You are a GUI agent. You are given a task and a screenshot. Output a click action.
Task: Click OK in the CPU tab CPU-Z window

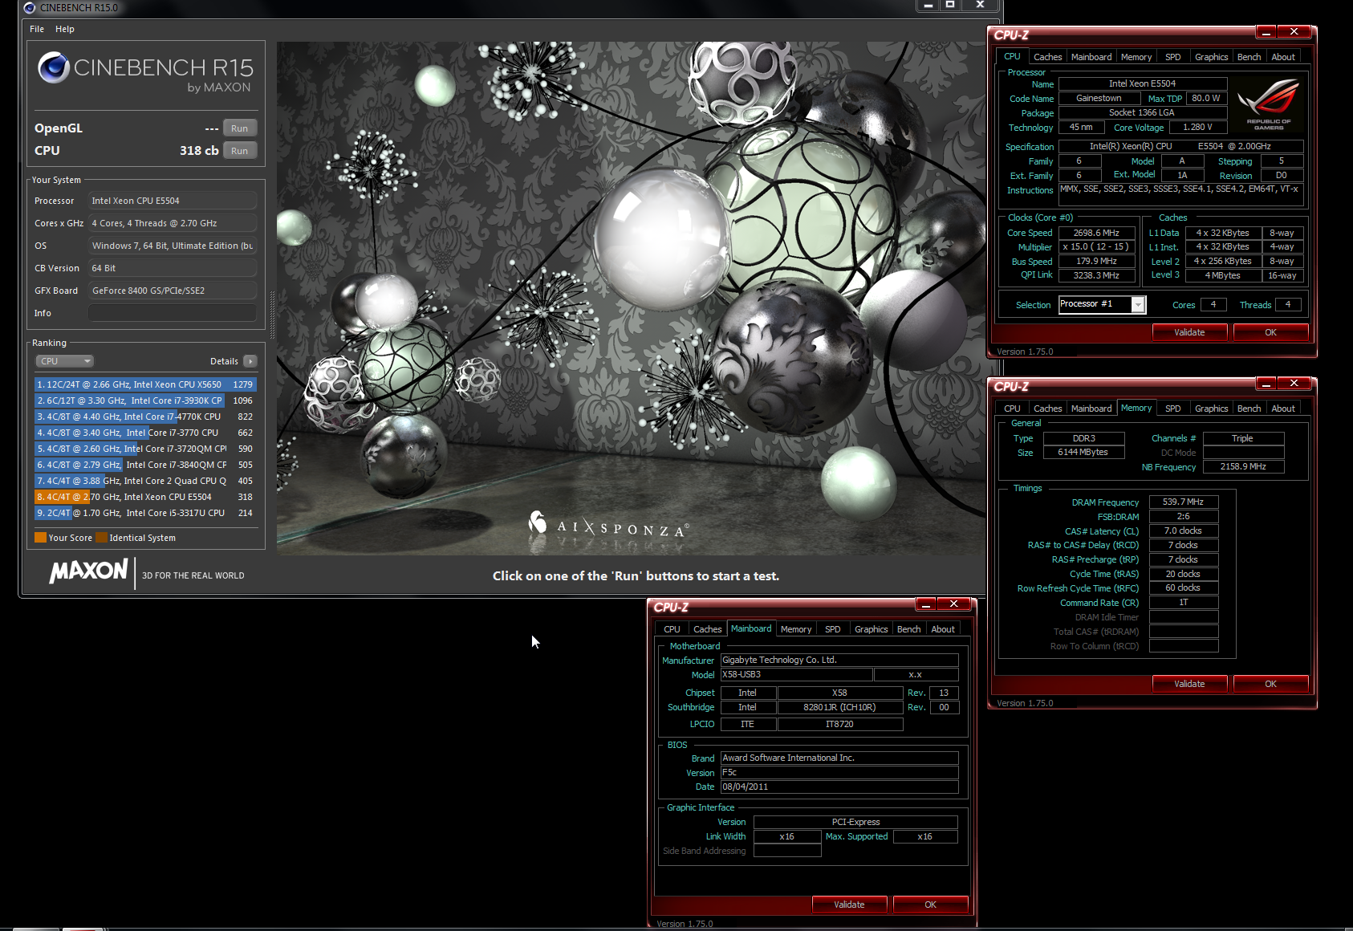point(1270,332)
